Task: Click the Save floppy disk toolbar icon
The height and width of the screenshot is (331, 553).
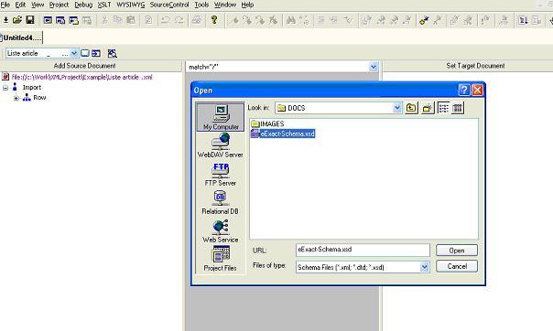Action: (x=30, y=20)
